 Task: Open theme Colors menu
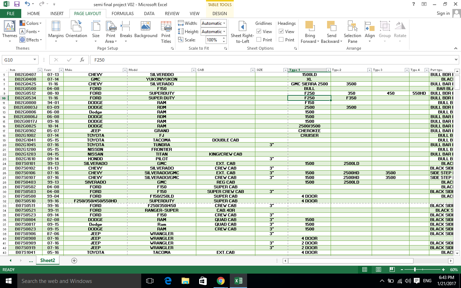click(31, 23)
